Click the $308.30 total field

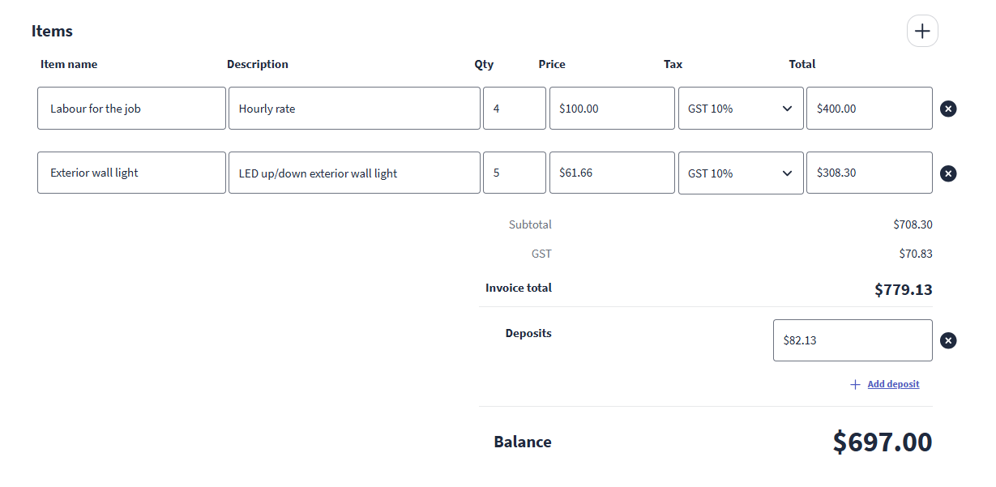pyautogui.click(x=869, y=173)
